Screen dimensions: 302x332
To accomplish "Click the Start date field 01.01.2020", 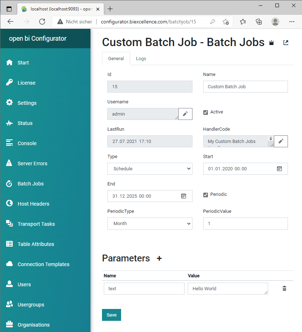I will pyautogui.click(x=245, y=169).
